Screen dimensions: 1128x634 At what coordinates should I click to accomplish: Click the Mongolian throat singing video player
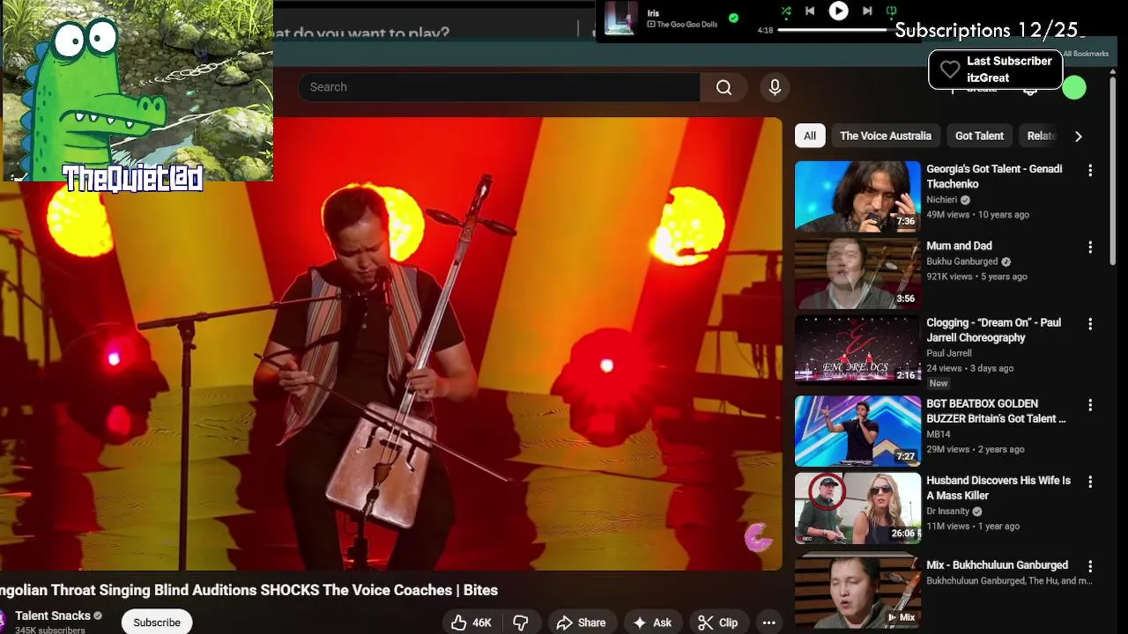point(390,343)
